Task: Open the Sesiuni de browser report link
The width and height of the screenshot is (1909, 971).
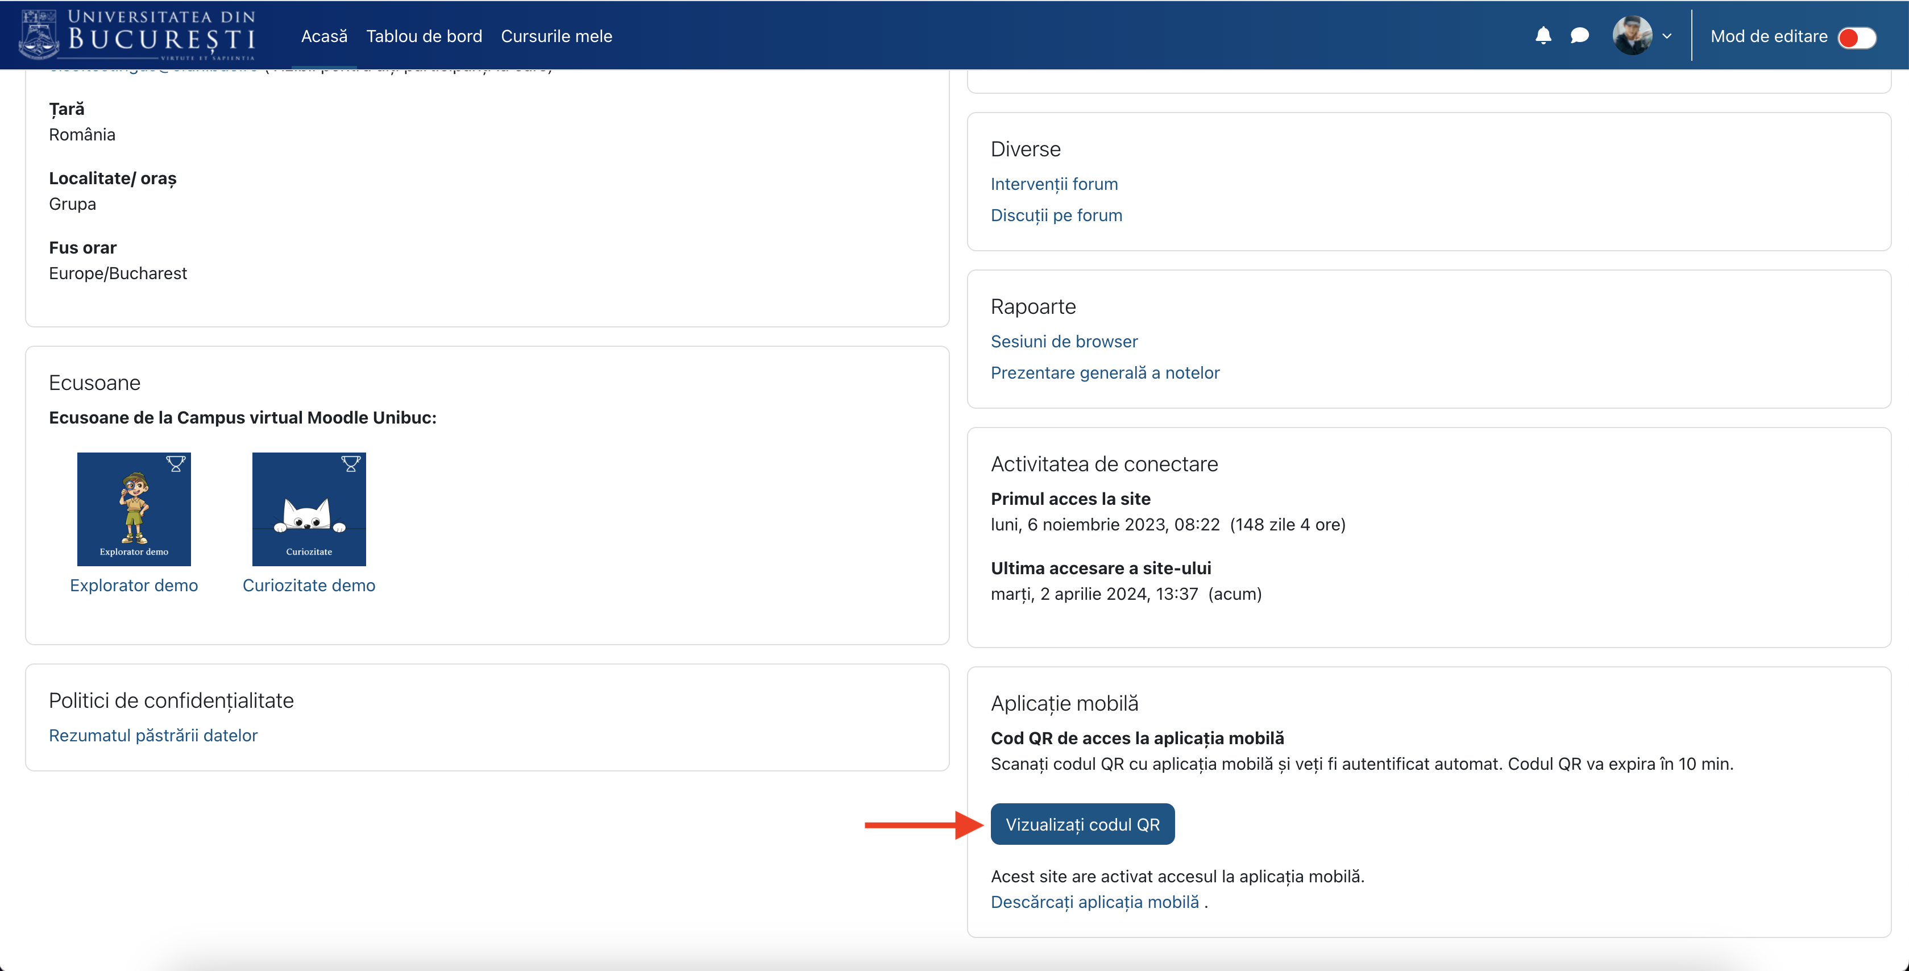Action: tap(1064, 341)
